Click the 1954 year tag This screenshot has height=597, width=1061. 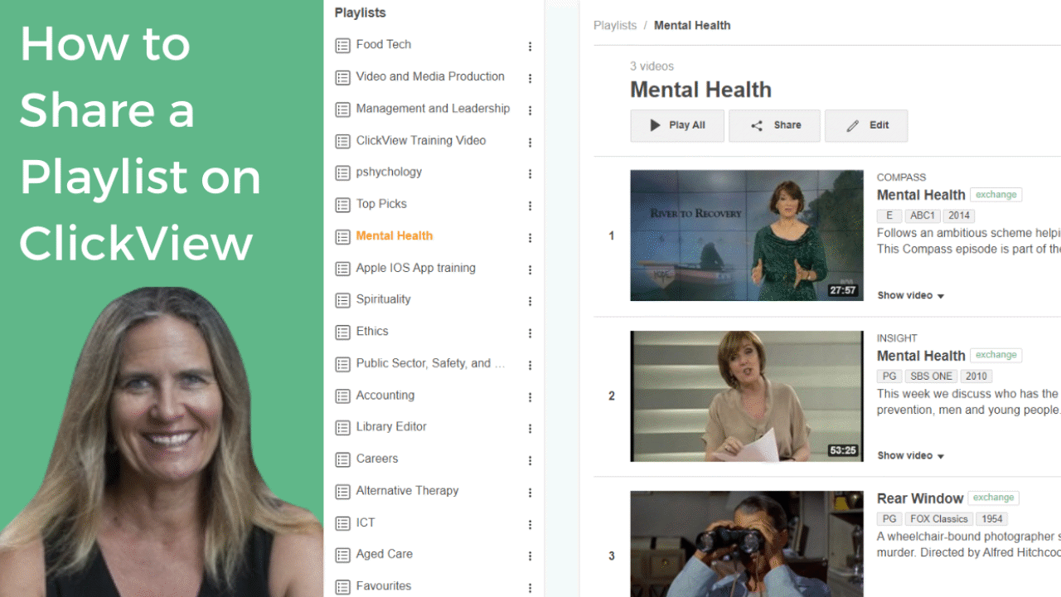pos(992,519)
